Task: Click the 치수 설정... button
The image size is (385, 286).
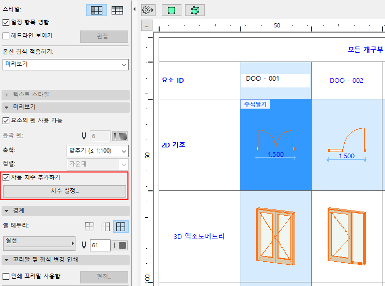Action: click(x=65, y=191)
